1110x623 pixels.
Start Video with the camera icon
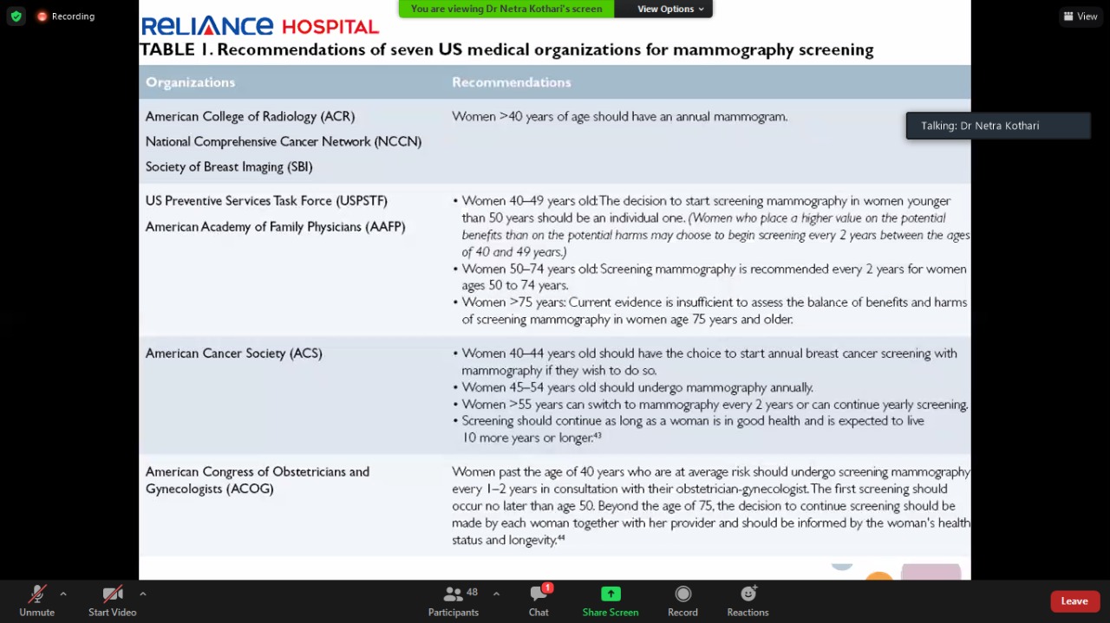pyautogui.click(x=112, y=600)
